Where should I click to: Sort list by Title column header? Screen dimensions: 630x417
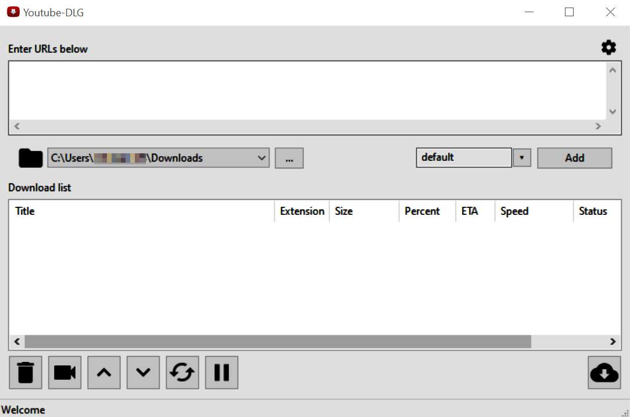(x=141, y=211)
